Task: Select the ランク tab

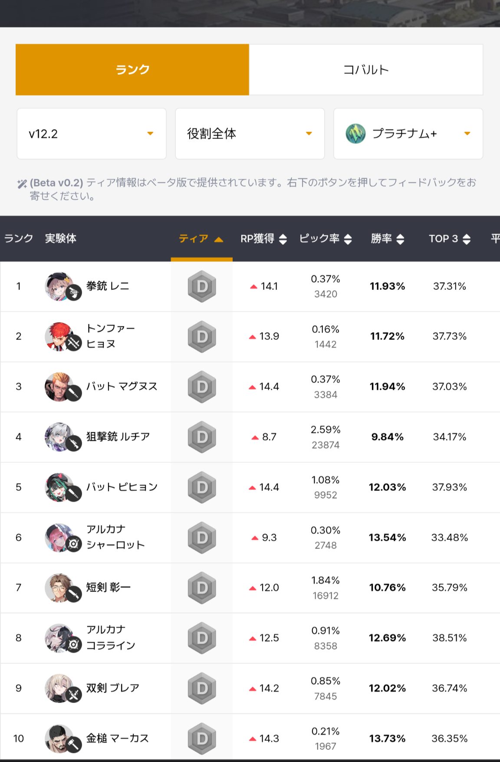Action: tap(132, 69)
